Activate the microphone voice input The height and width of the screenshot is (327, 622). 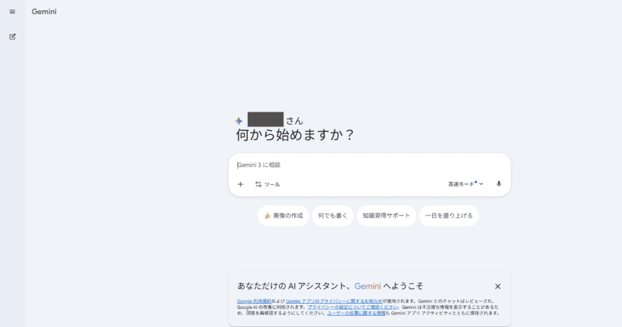point(499,184)
